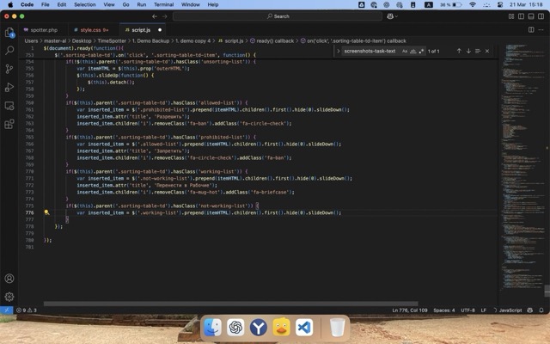This screenshot has height=344, width=550.
Task: Open the Source Control view
Action: click(x=9, y=69)
